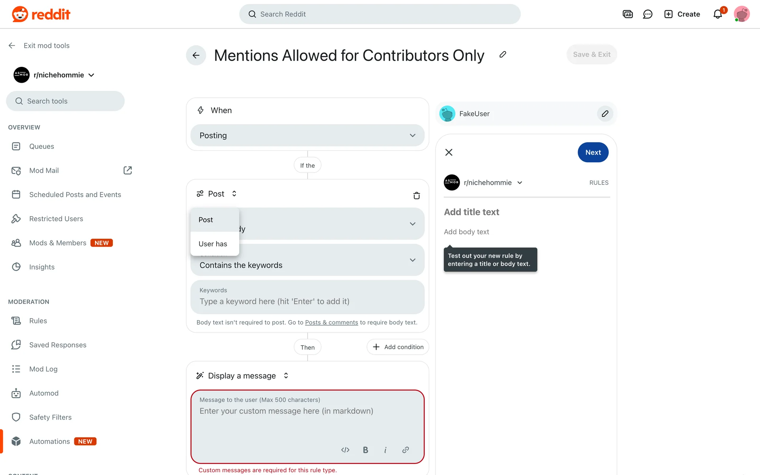Focus the Keywords input field
The height and width of the screenshot is (475, 760).
click(307, 301)
